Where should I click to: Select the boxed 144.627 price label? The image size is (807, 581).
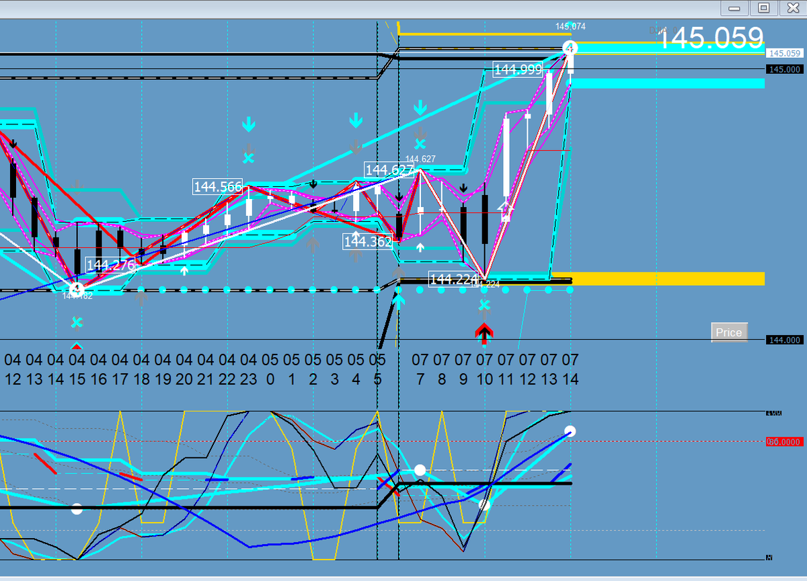pos(389,169)
